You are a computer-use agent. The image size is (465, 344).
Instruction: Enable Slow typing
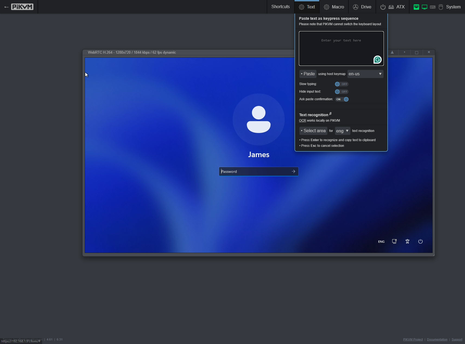pos(341,84)
